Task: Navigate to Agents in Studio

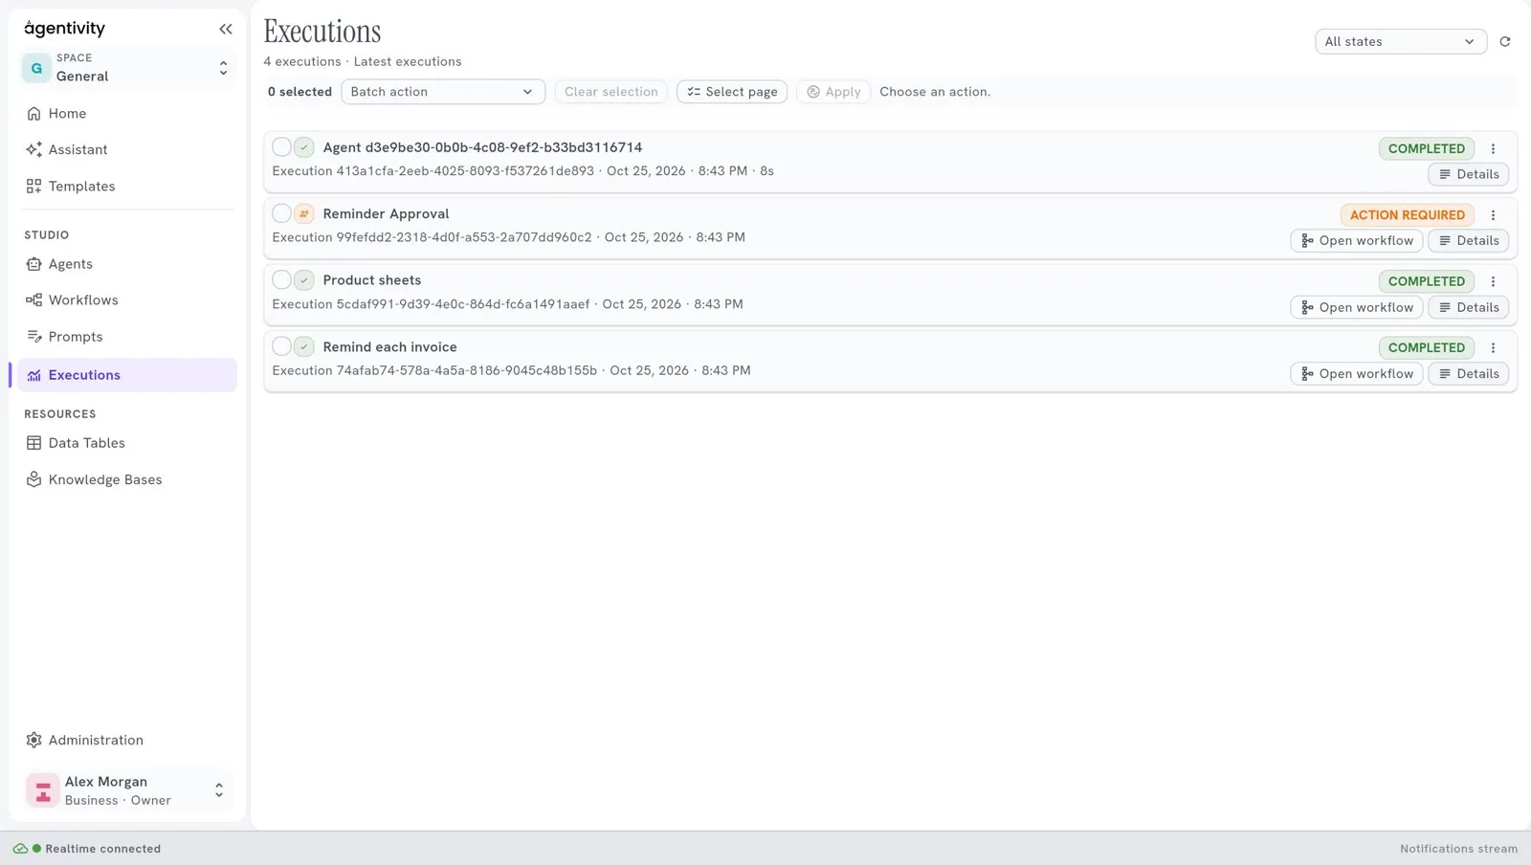Action: [x=126, y=264]
